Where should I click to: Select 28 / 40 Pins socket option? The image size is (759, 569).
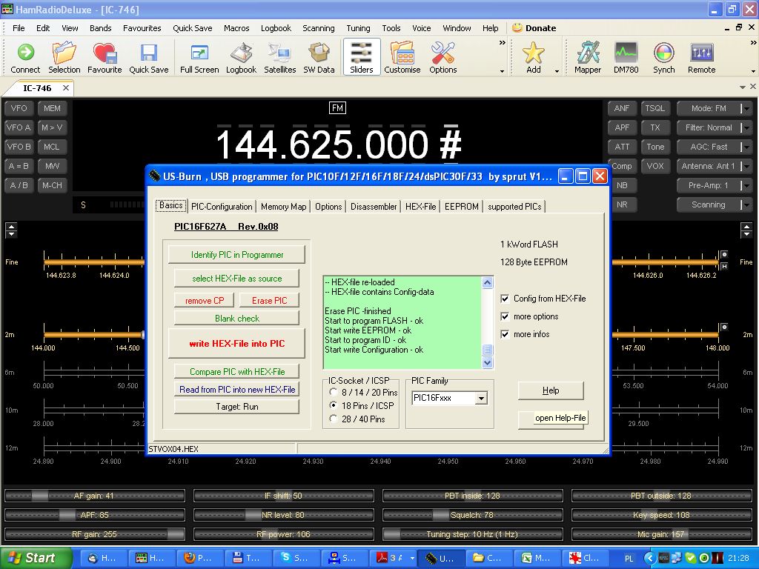[x=334, y=419]
